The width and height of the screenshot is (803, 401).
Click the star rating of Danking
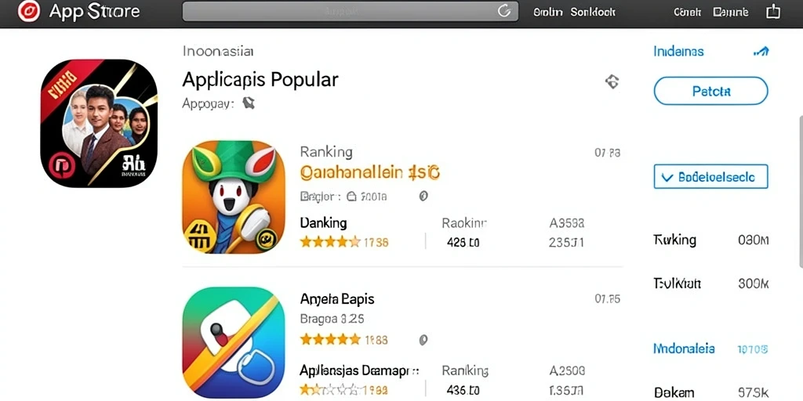(x=330, y=242)
